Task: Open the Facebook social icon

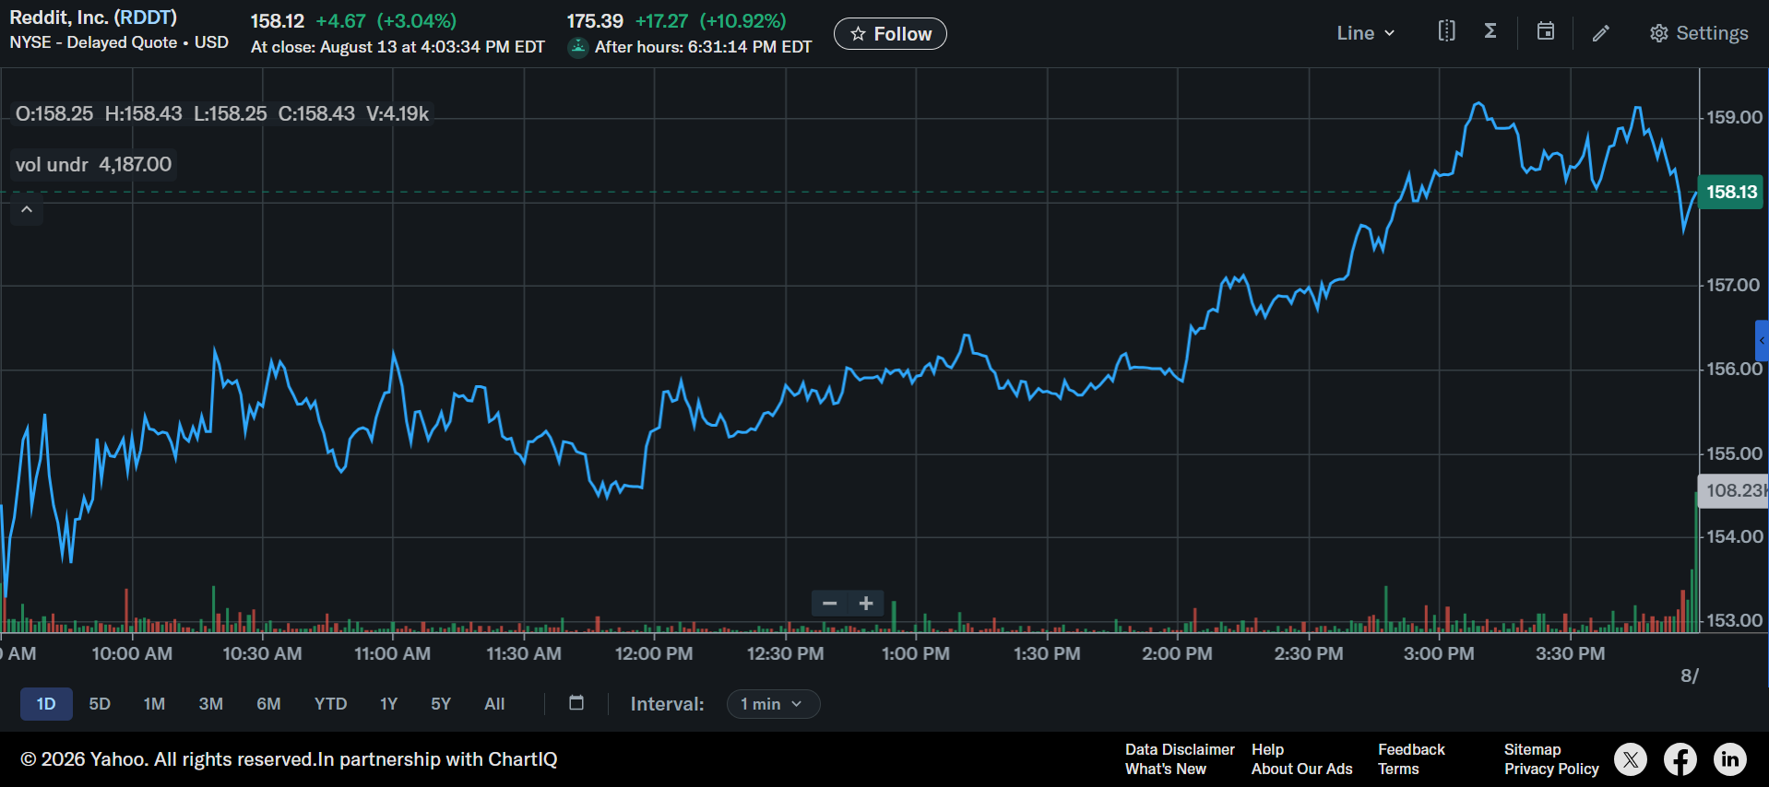Action: 1680,759
